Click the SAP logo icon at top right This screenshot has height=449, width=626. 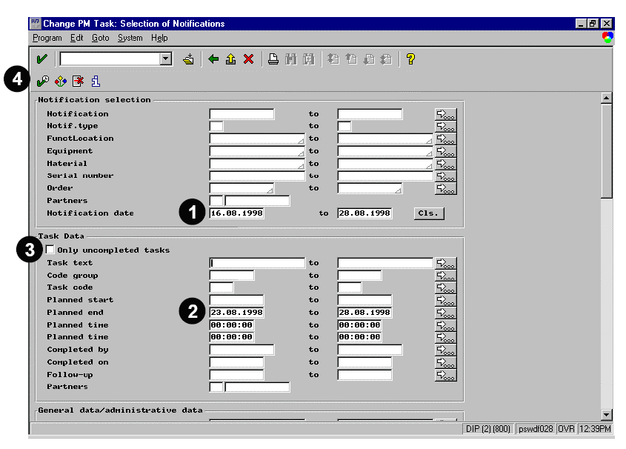click(607, 38)
